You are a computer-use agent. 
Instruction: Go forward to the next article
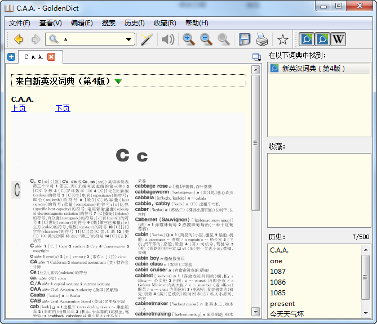[x=36, y=39]
